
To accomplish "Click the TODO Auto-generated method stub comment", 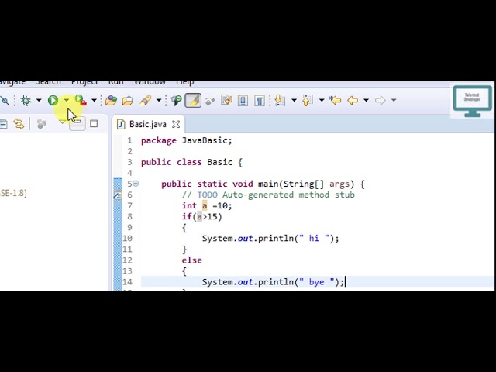I will point(268,195).
